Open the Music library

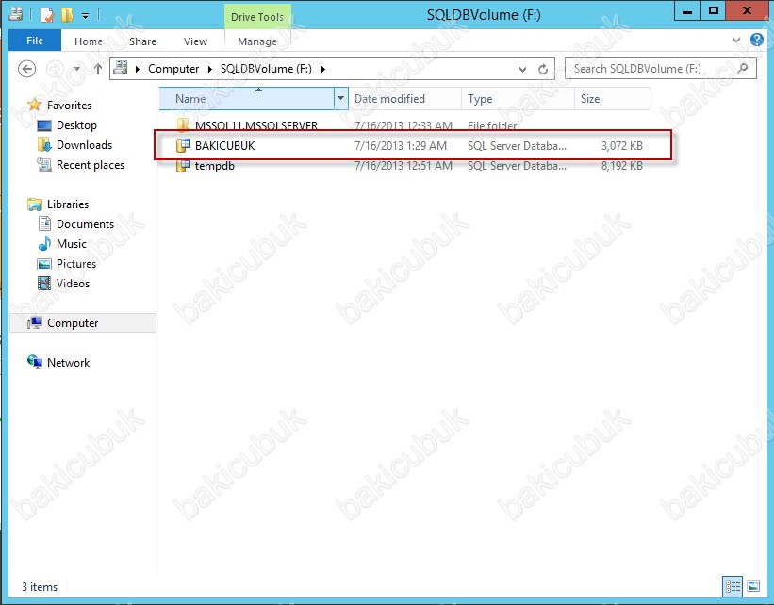point(71,244)
